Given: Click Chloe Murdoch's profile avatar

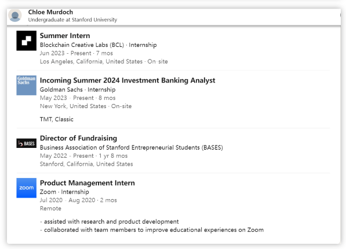Looking at the screenshot, I should tap(15, 16).
